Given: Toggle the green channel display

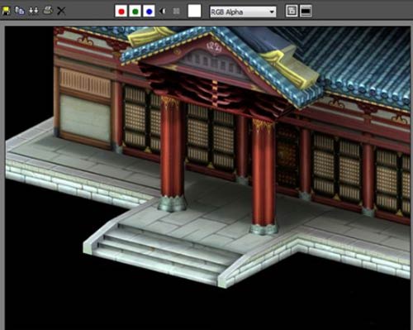Looking at the screenshot, I should coord(135,12).
